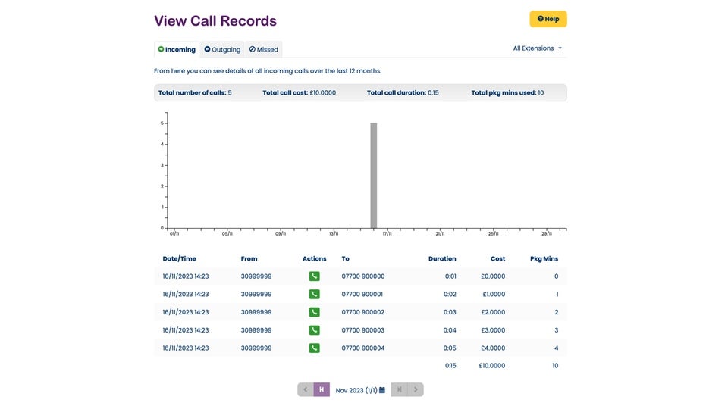Click the purple skip-to-first page button
728x409 pixels.
pyautogui.click(x=322, y=390)
